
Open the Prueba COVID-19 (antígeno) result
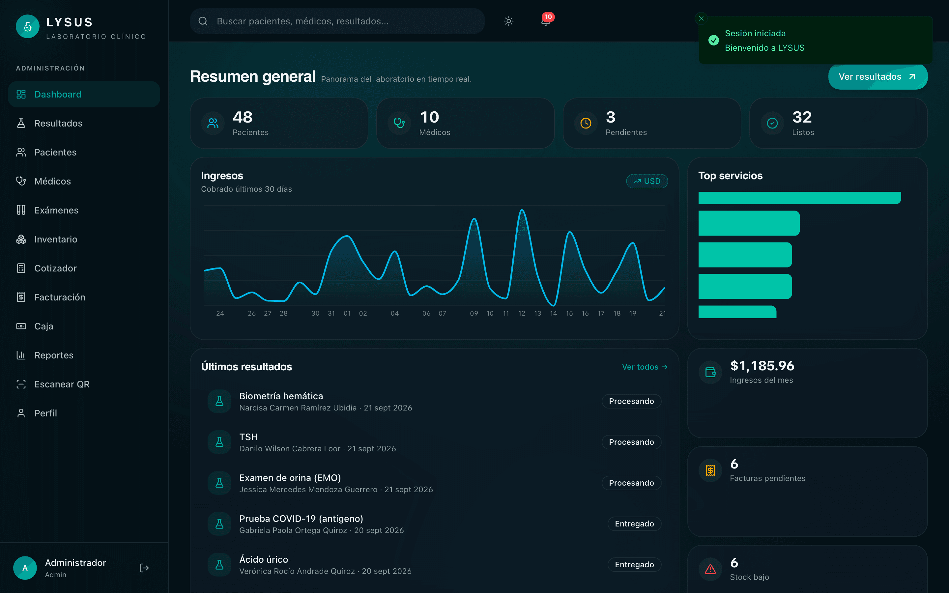point(301,519)
